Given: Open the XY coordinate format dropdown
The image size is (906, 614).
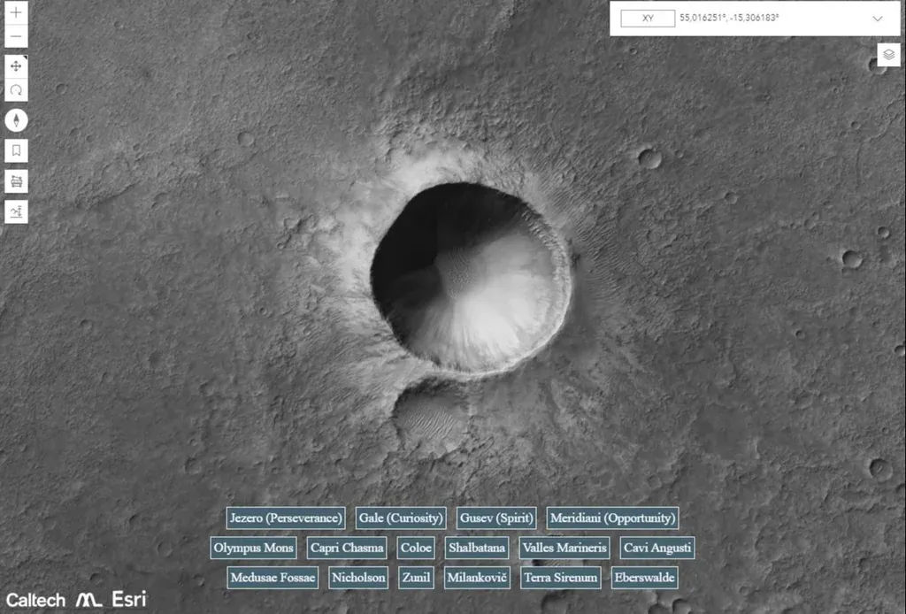Looking at the screenshot, I should (x=648, y=19).
